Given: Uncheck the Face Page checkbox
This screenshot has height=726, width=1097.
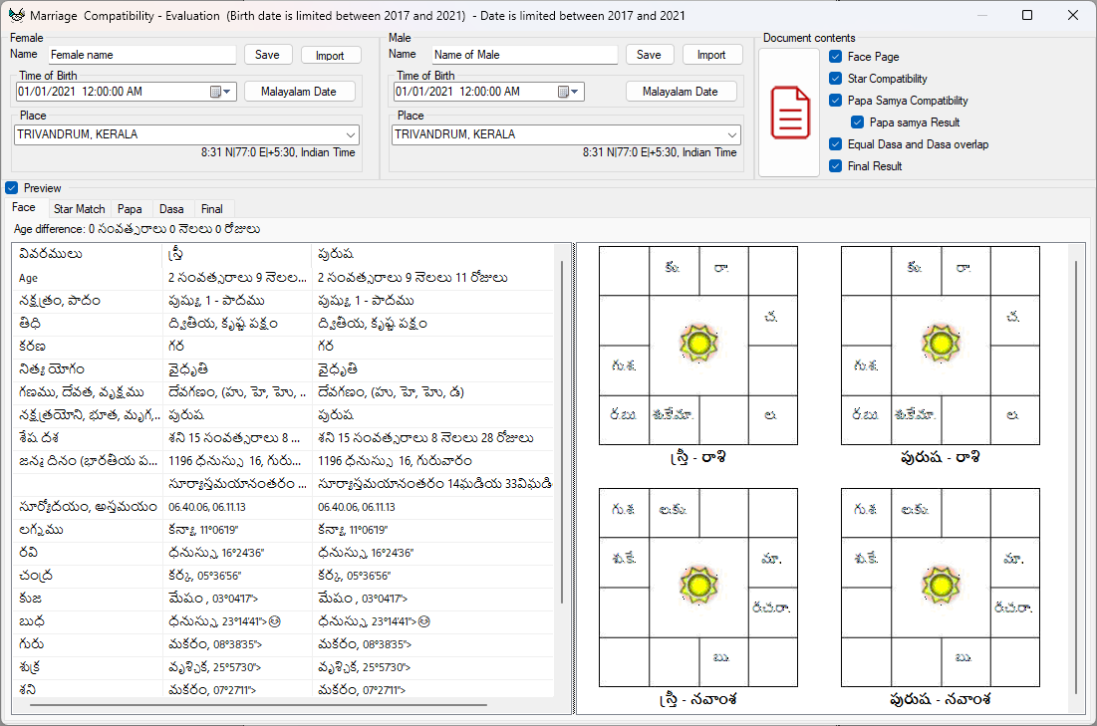Looking at the screenshot, I should [x=835, y=57].
